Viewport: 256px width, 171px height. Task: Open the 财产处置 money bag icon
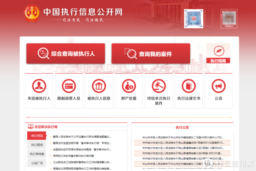pyautogui.click(x=129, y=86)
